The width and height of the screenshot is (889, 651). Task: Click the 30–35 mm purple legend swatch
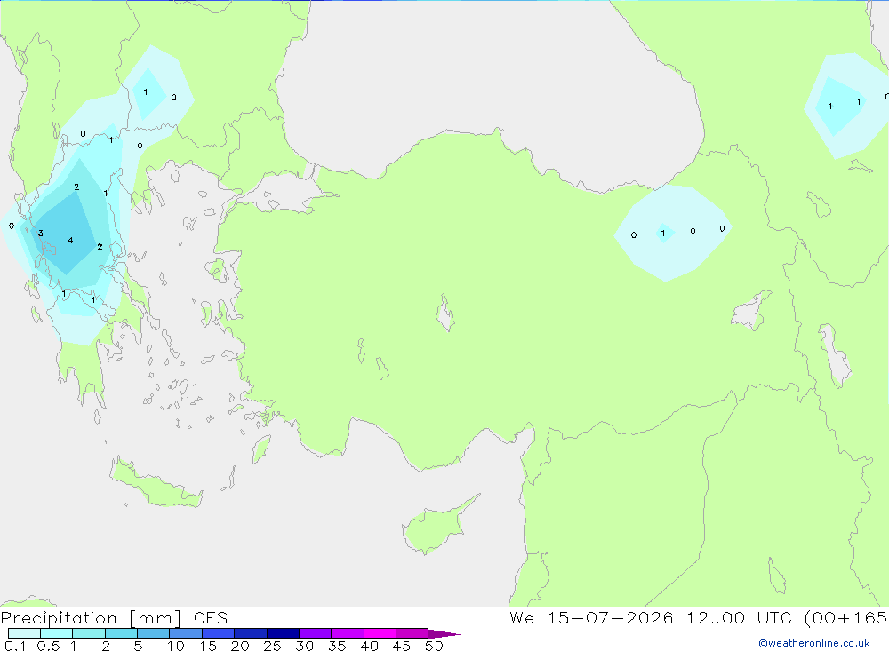[x=315, y=633]
